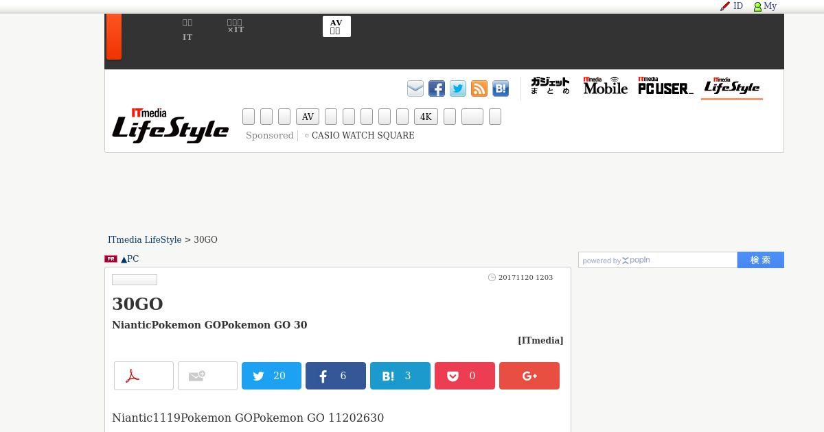Share on Google Plus button

point(529,376)
